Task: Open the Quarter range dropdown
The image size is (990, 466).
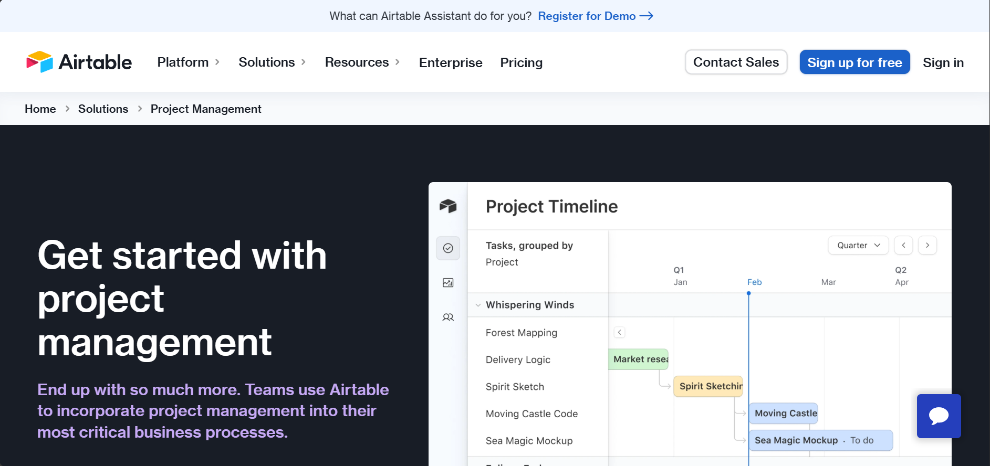Action: click(858, 245)
